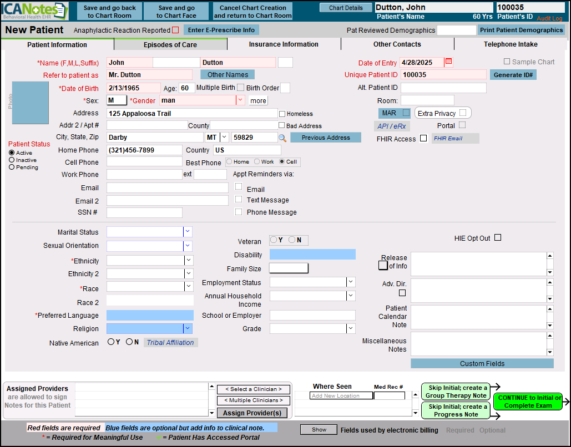Click the arrow beside Group Therapy Note
Viewport: 571px width, 447px height.
(495, 387)
